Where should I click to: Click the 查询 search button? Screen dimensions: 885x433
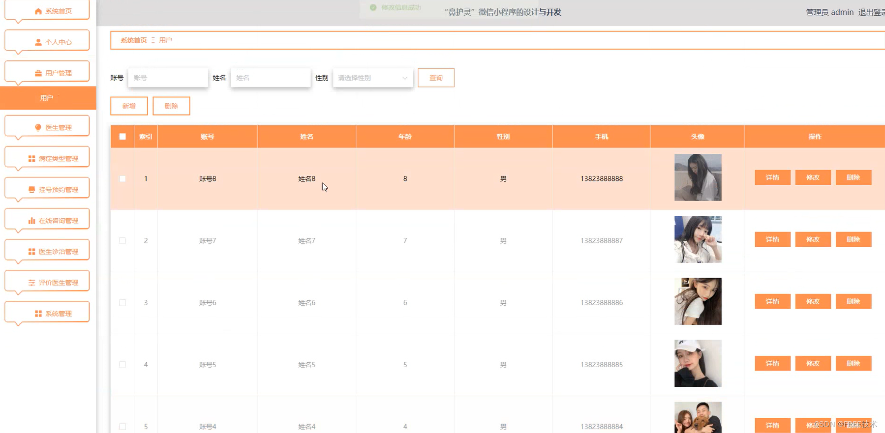[436, 78]
